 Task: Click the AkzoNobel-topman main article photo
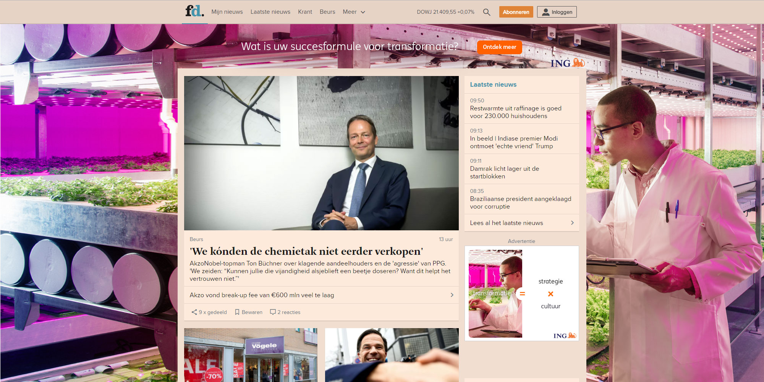(x=321, y=153)
